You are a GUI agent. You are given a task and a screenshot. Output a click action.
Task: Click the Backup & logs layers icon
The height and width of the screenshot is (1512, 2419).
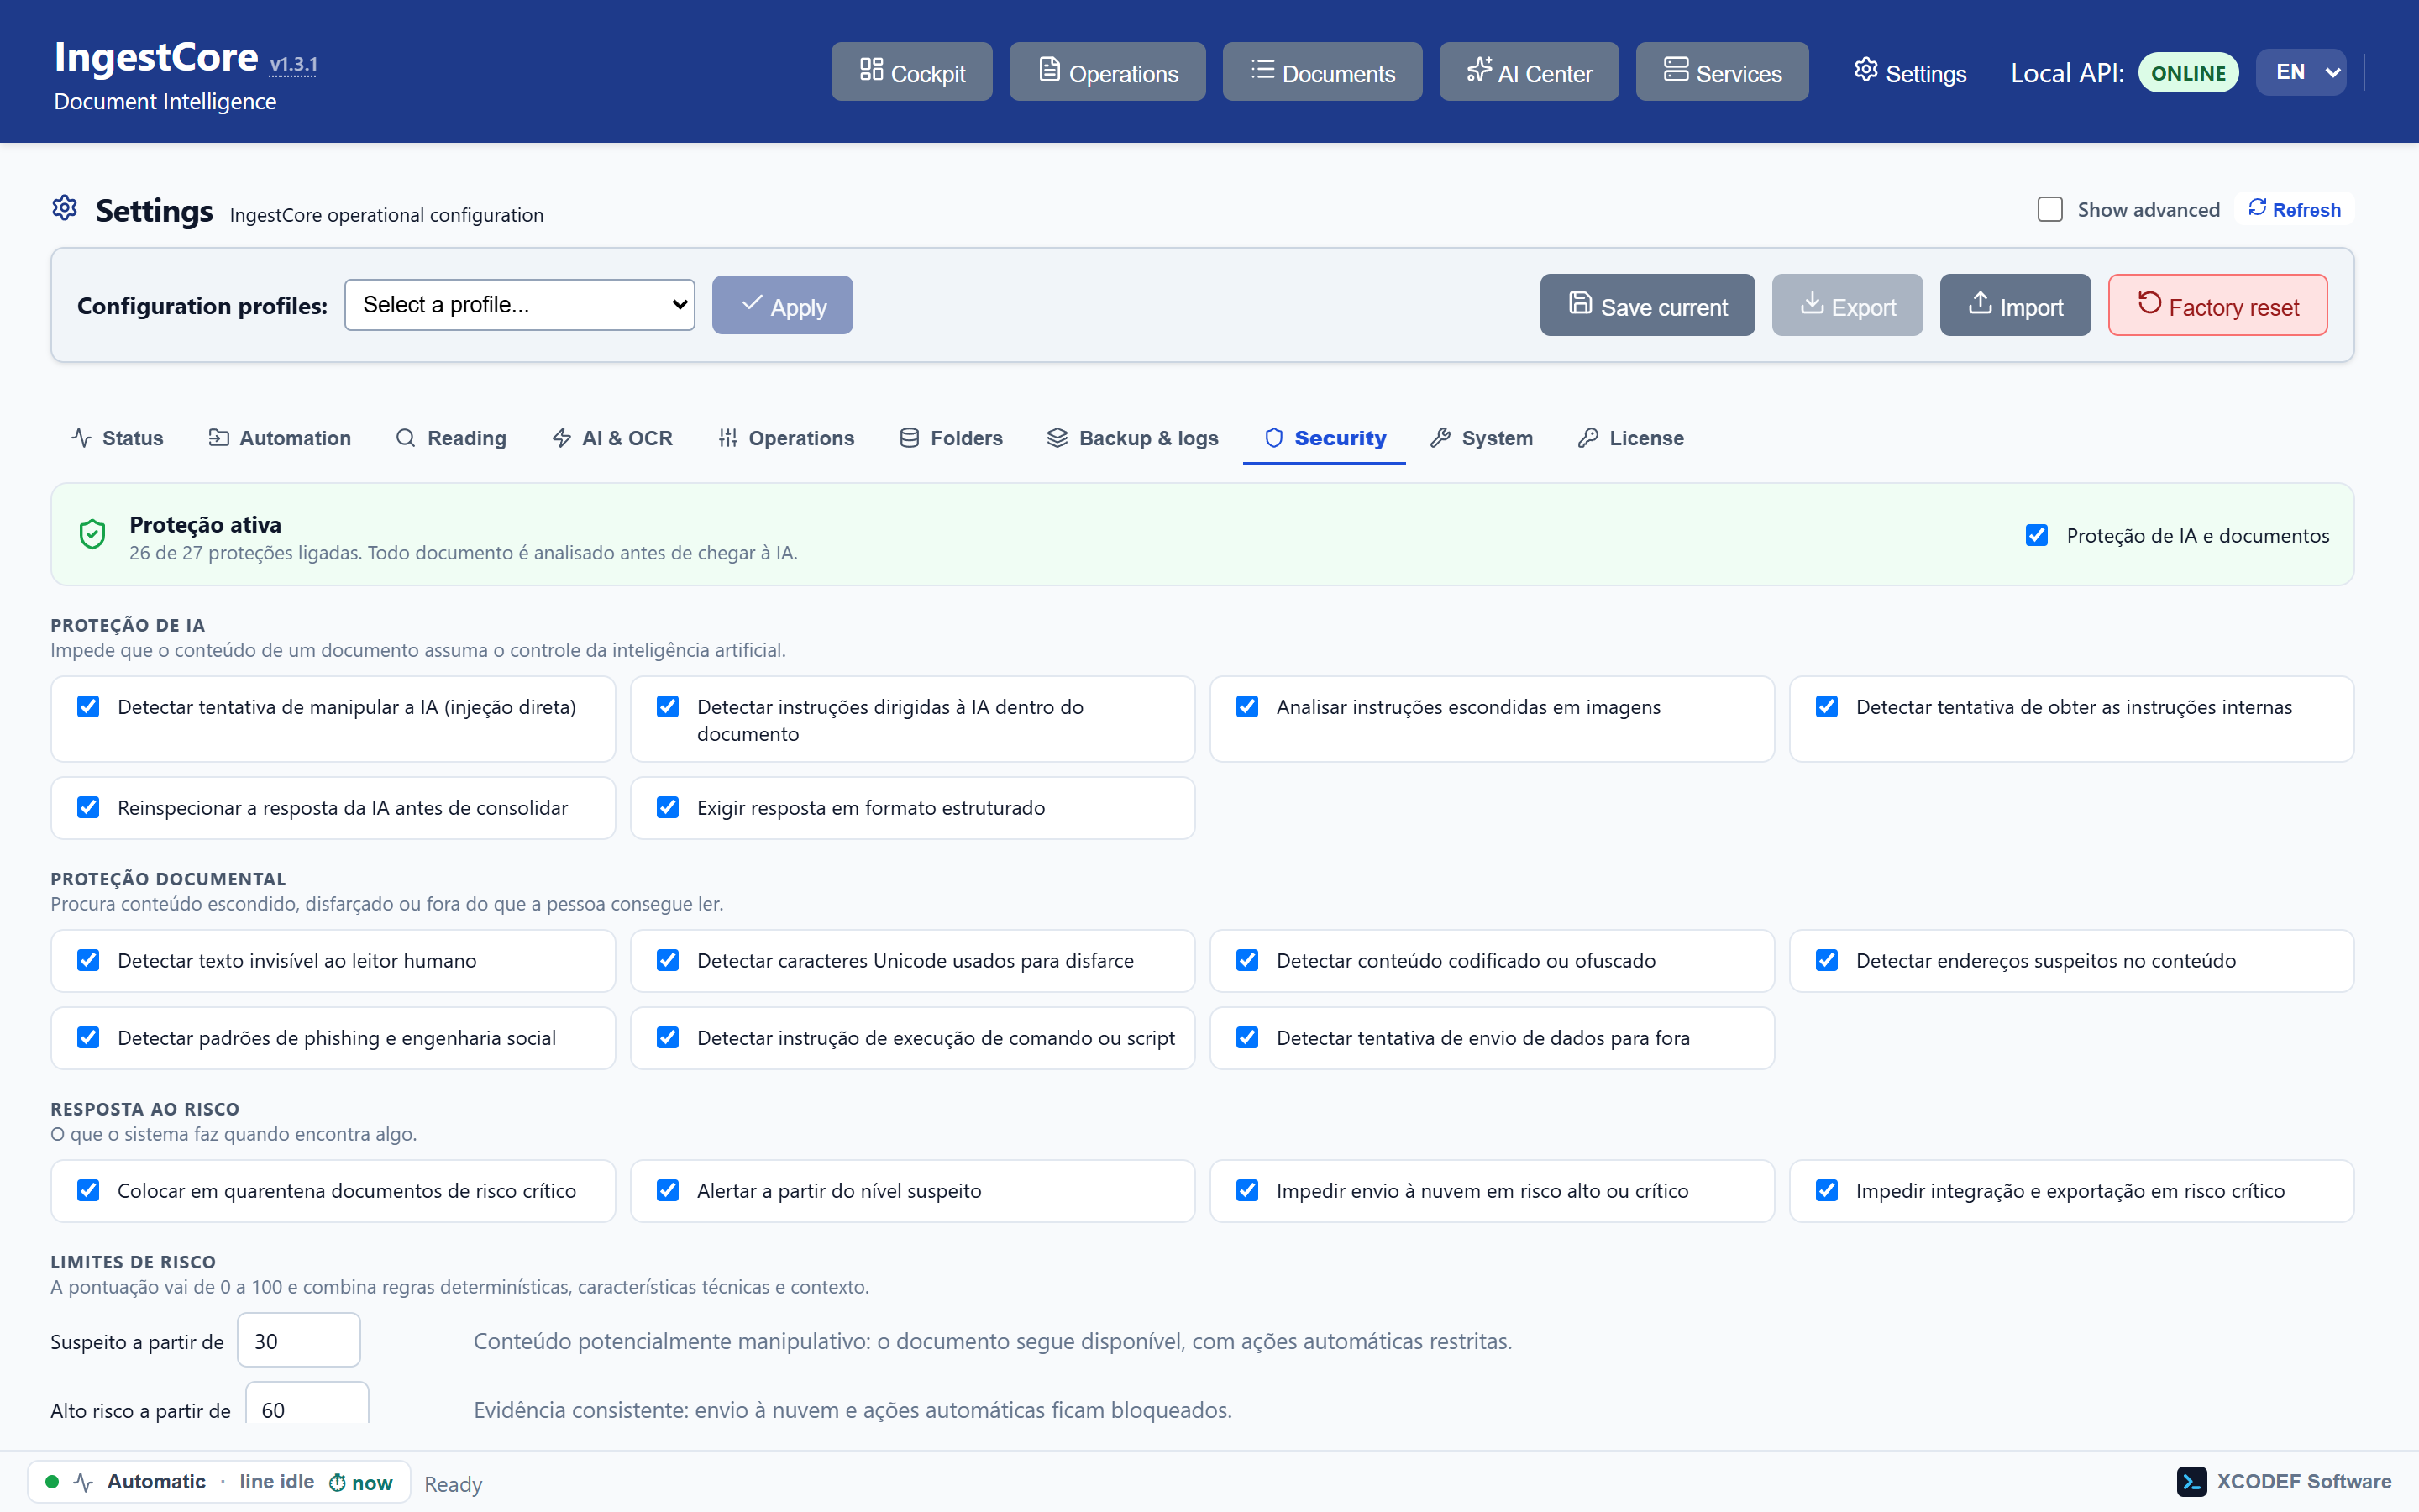[1057, 438]
